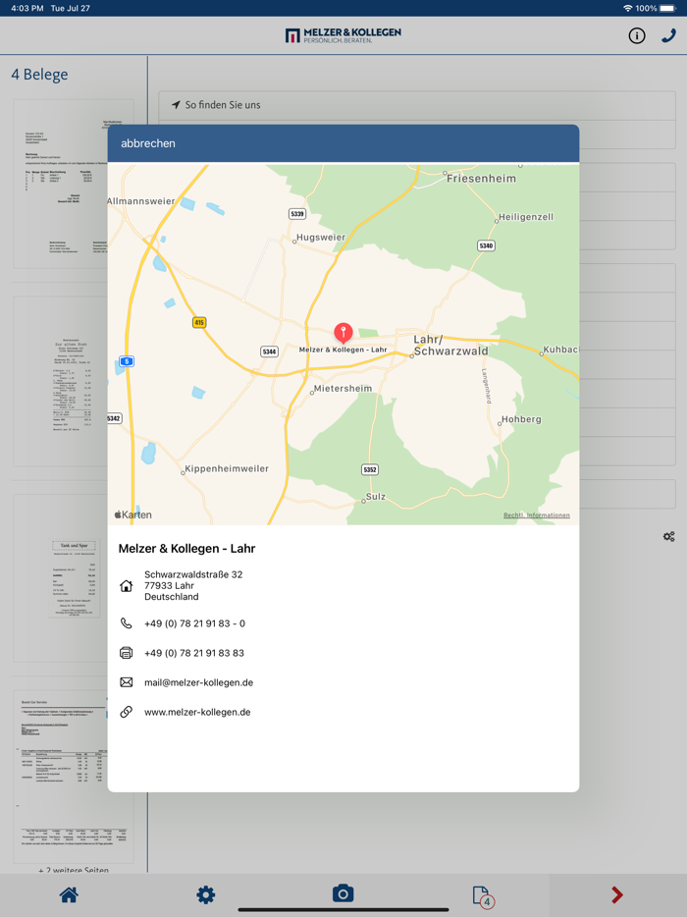Click the gears icon at right edge
This screenshot has width=687, height=917.
[x=669, y=536]
